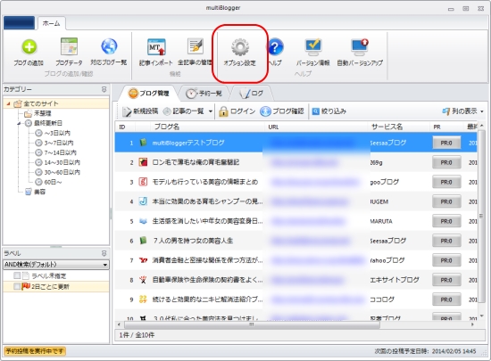491x361 pixels.
Task: Open the AND検索(デフォルト) combo box
Action: pyautogui.click(x=56, y=265)
